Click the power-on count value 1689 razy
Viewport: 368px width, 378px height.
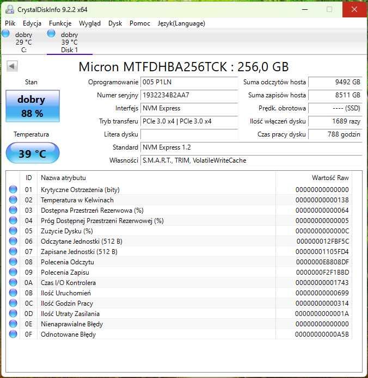[x=335, y=121]
